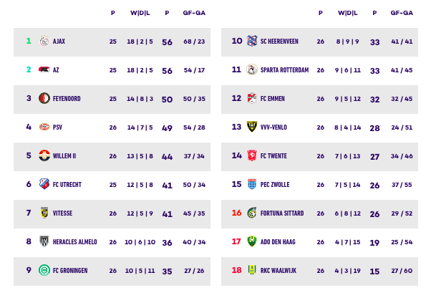Click the RKC Waalwijk crest

(x=252, y=270)
